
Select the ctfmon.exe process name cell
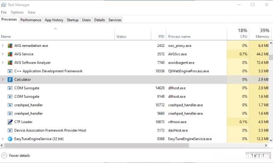click(x=177, y=122)
